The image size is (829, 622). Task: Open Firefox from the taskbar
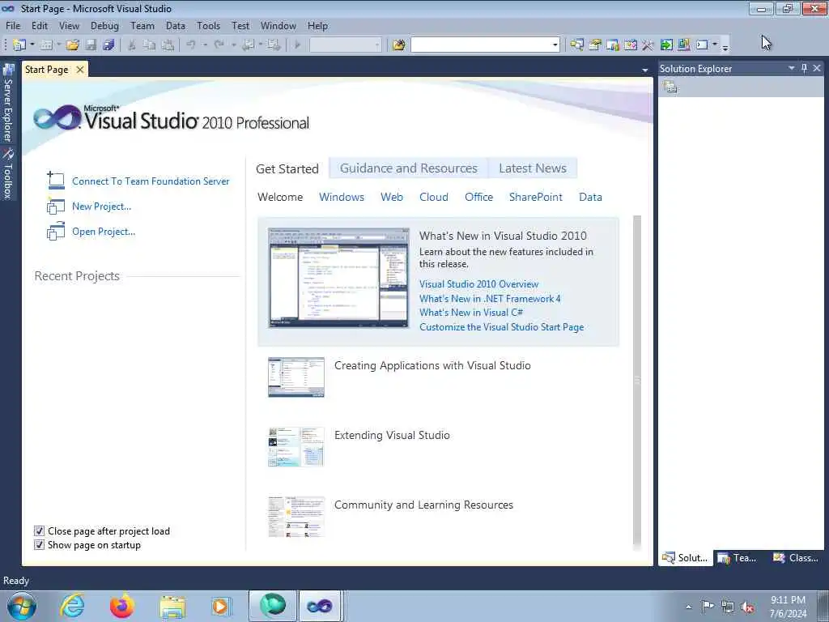(122, 606)
